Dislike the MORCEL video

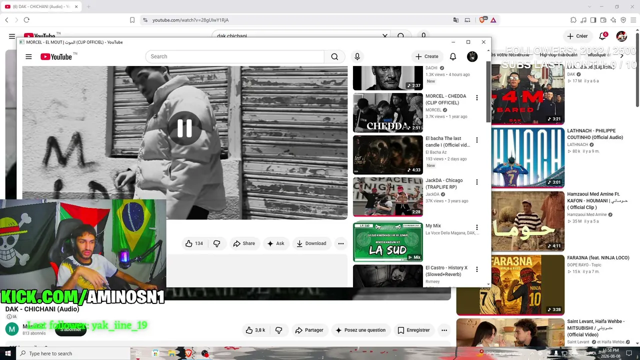click(x=216, y=243)
